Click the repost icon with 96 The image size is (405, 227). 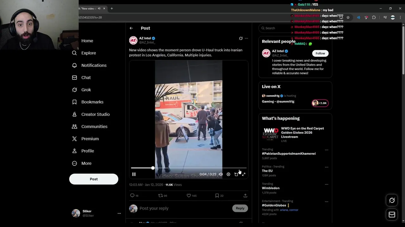click(160, 195)
